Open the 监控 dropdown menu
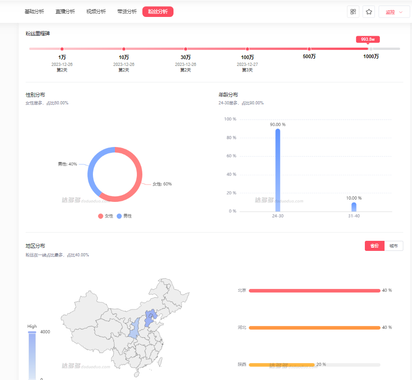Viewport: 412px width, 380px height. coord(394,12)
